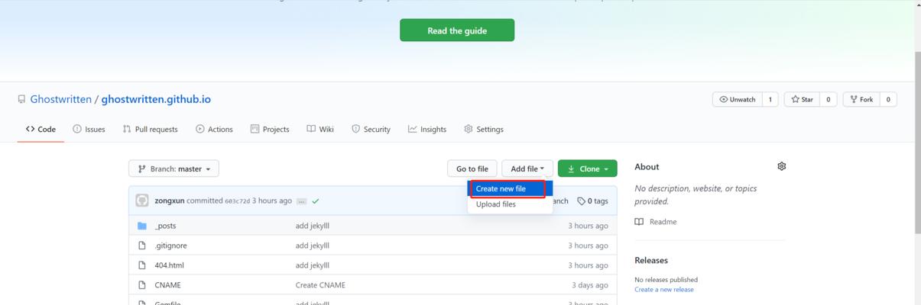Open the forks count 0

coord(888,99)
